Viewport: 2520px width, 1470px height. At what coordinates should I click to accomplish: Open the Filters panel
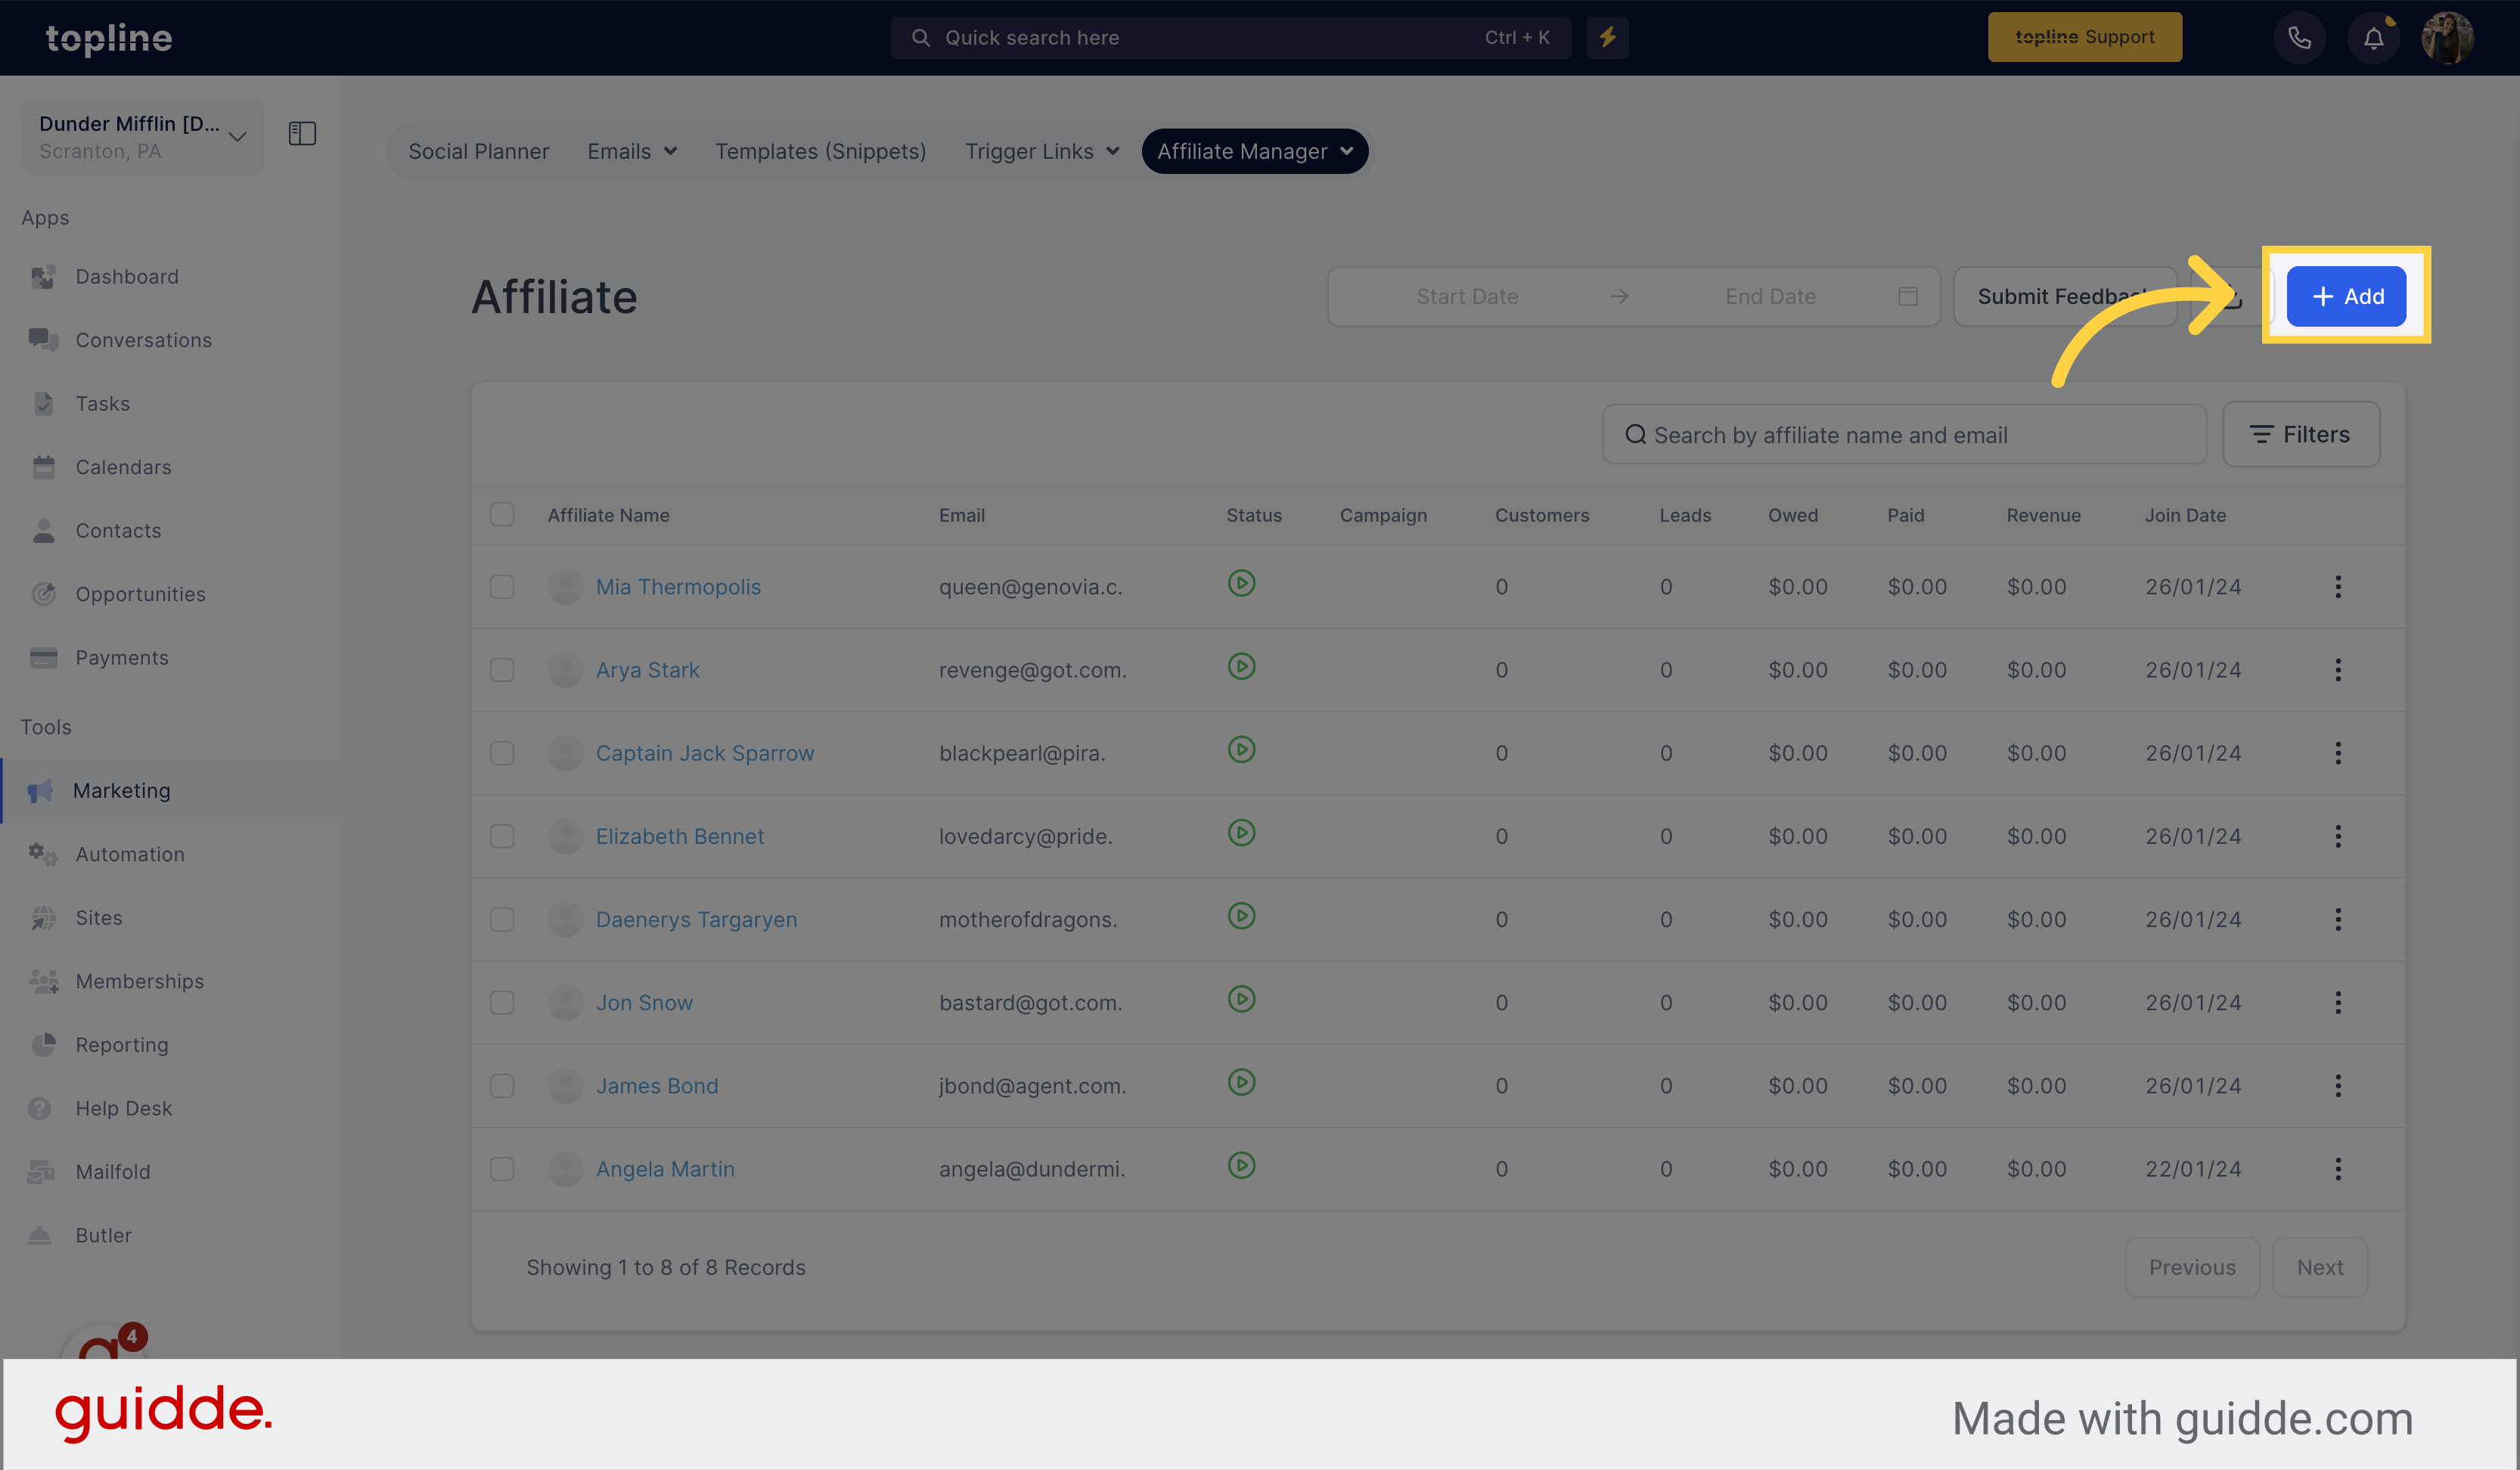pyautogui.click(x=2301, y=434)
